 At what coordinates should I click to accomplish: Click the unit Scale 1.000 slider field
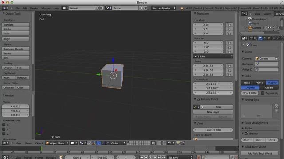point(249,93)
